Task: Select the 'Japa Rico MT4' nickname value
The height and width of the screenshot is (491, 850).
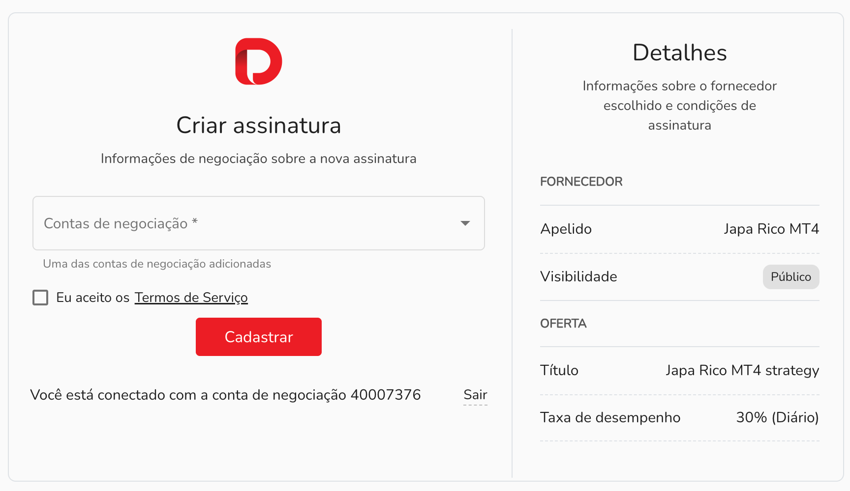Action: pos(771,229)
